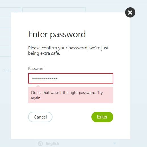Image resolution: width=147 pixels, height=147 pixels.
Task: Close the Enter password dialog with X
Action: [x=130, y=12]
